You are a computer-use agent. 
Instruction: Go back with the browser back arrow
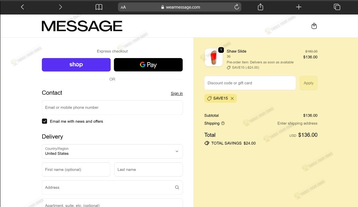[x=22, y=7]
